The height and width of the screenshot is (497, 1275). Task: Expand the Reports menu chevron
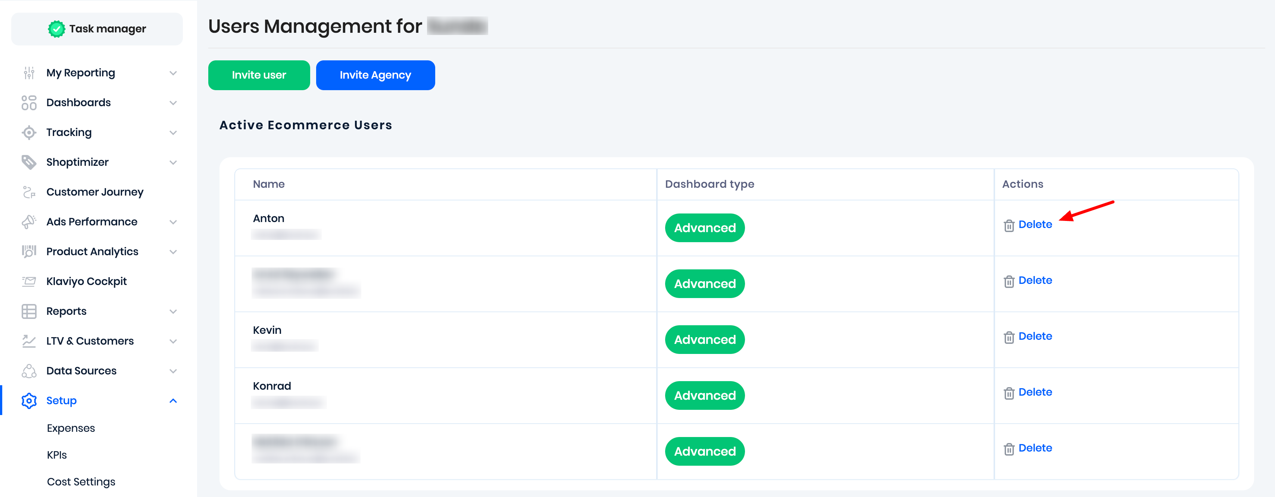click(173, 311)
